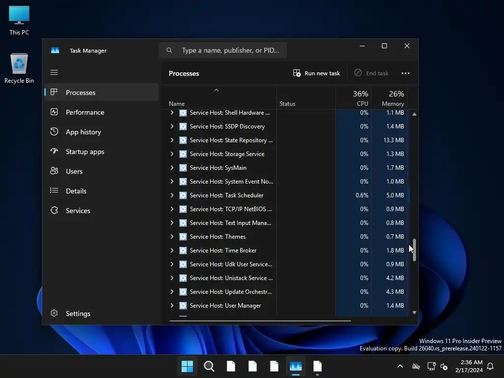Click the App history clock icon
The image size is (504, 378).
[54, 131]
